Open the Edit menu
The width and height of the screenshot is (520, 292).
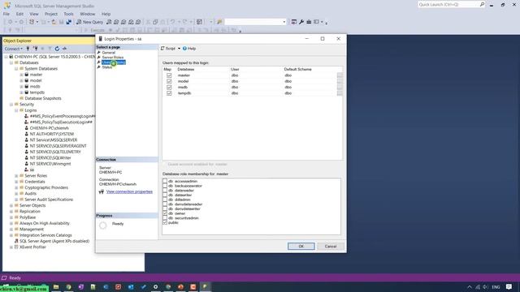click(x=19, y=14)
